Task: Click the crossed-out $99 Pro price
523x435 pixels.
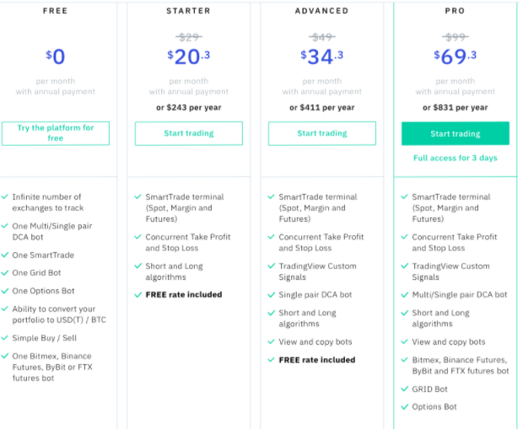Action: [x=455, y=37]
